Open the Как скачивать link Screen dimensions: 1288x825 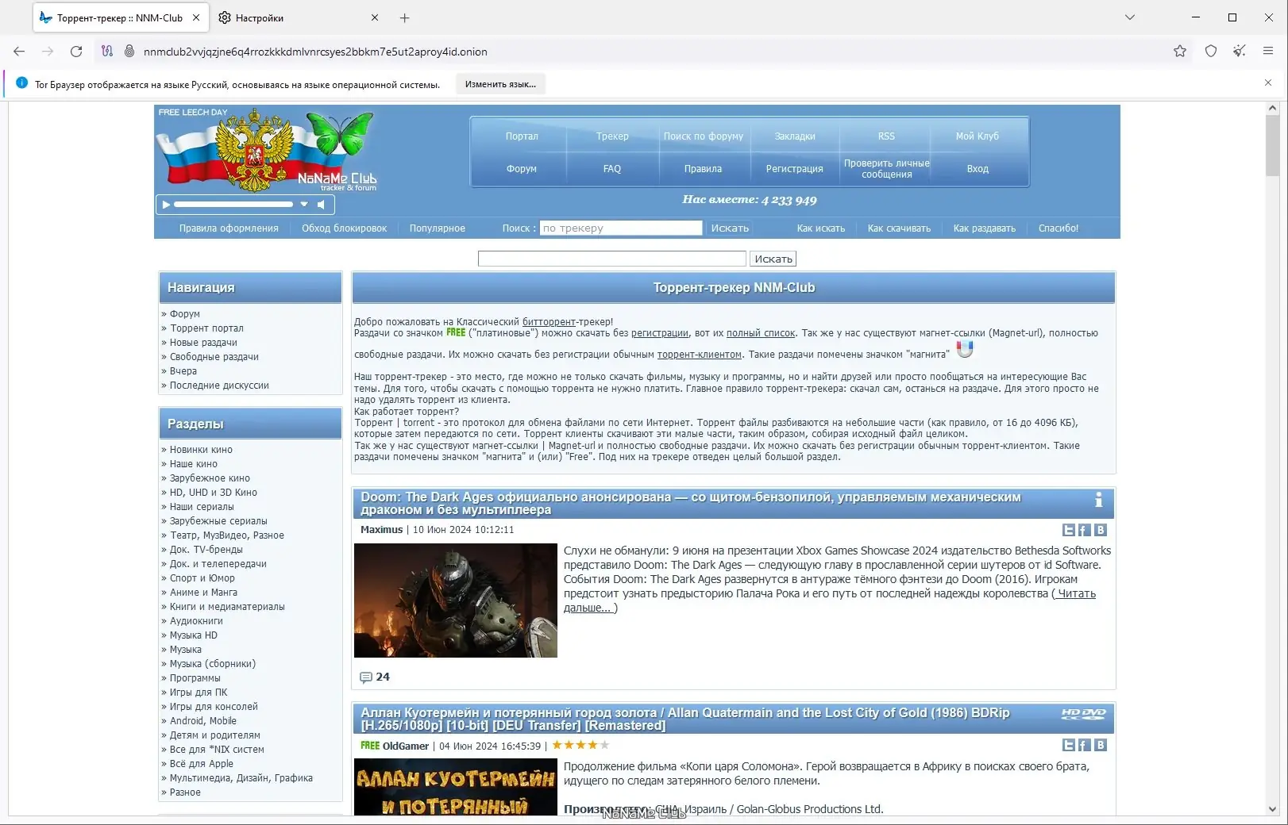pyautogui.click(x=899, y=228)
